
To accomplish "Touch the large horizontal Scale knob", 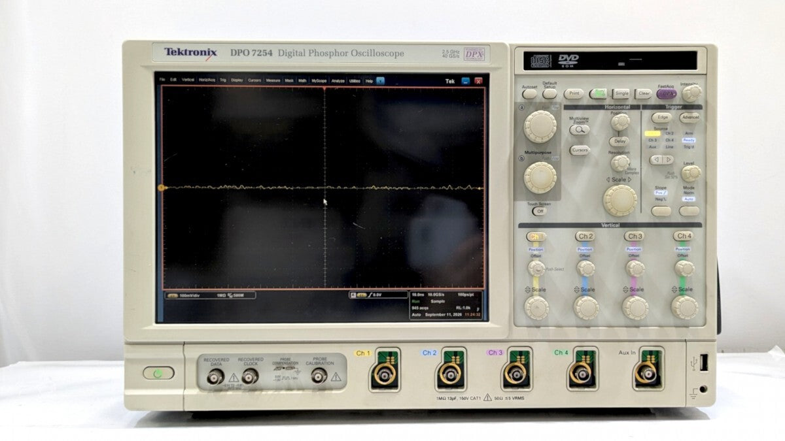I will point(620,200).
